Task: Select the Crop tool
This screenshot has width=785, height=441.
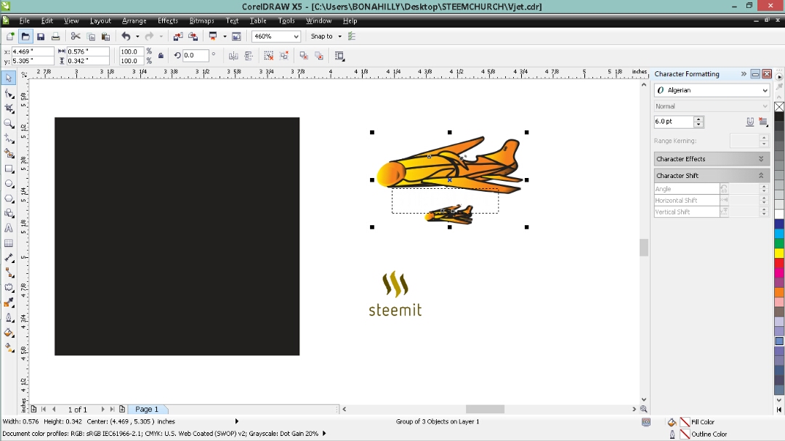Action: pyautogui.click(x=9, y=109)
